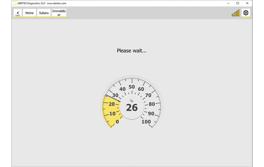Click the 26 value in gauge center

pyautogui.click(x=132, y=108)
